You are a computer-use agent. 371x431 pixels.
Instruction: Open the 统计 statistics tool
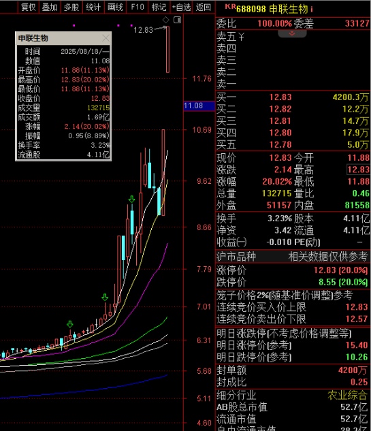pos(93,7)
